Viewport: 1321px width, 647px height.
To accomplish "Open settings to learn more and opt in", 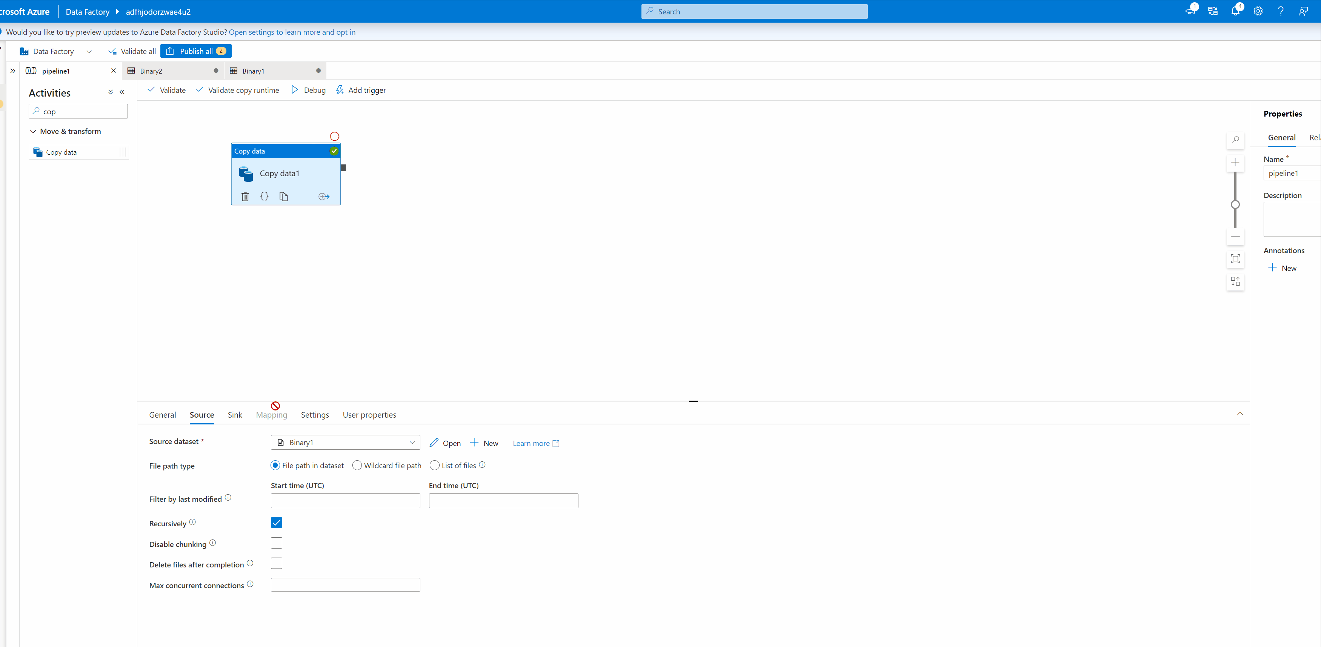I will (292, 32).
